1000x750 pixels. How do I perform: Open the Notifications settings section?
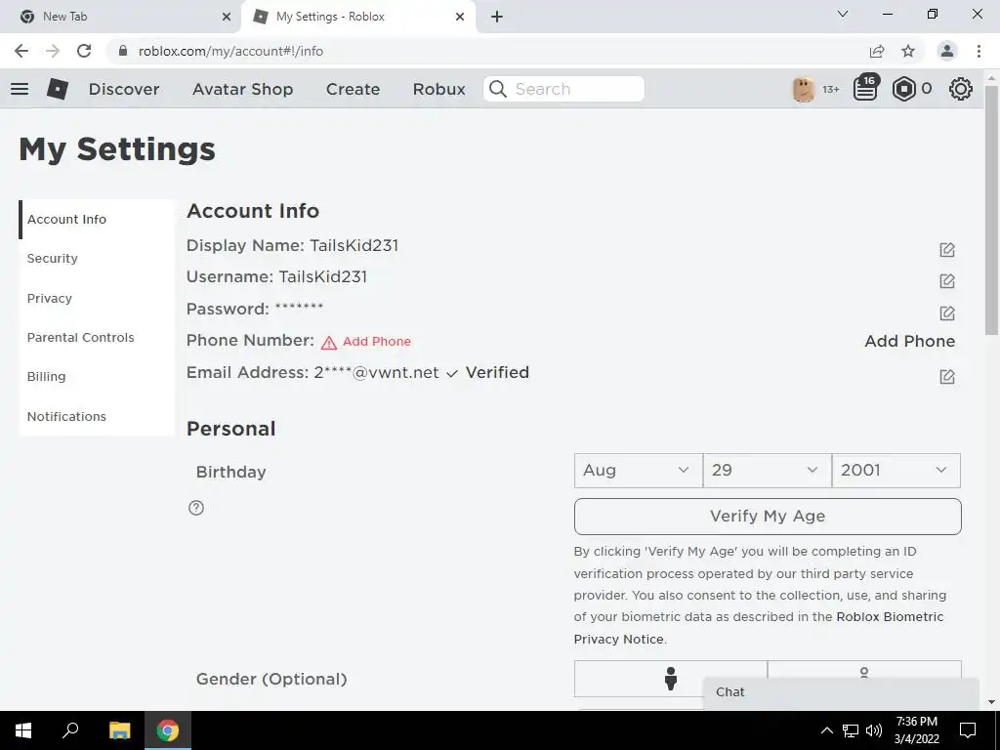[x=97, y=416]
